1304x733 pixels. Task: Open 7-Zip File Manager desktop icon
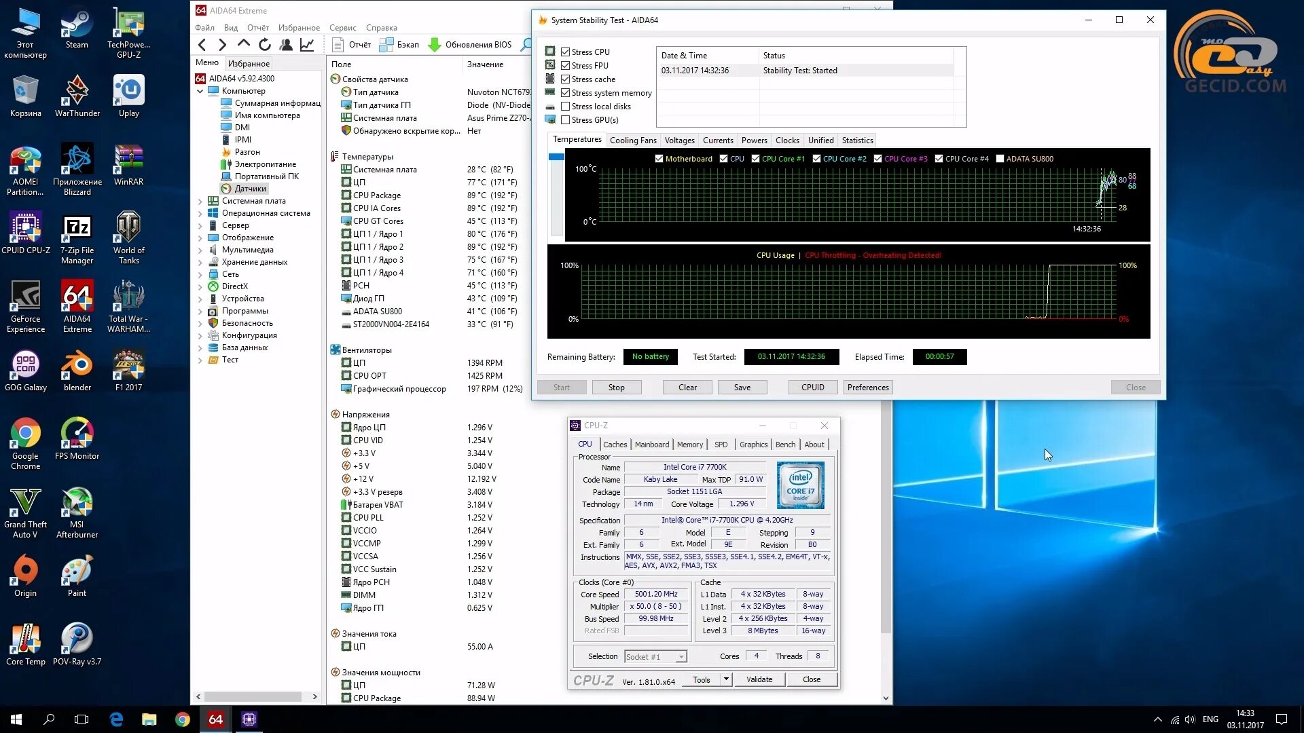click(77, 239)
